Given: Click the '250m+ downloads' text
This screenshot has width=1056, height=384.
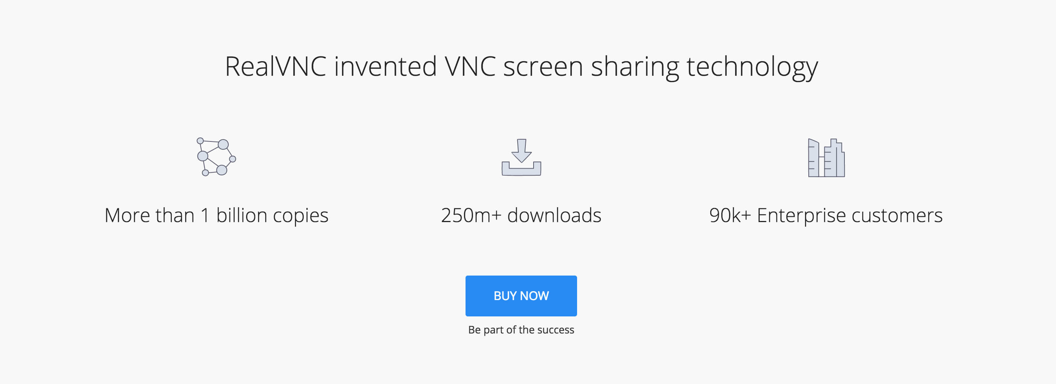Looking at the screenshot, I should pyautogui.click(x=521, y=215).
